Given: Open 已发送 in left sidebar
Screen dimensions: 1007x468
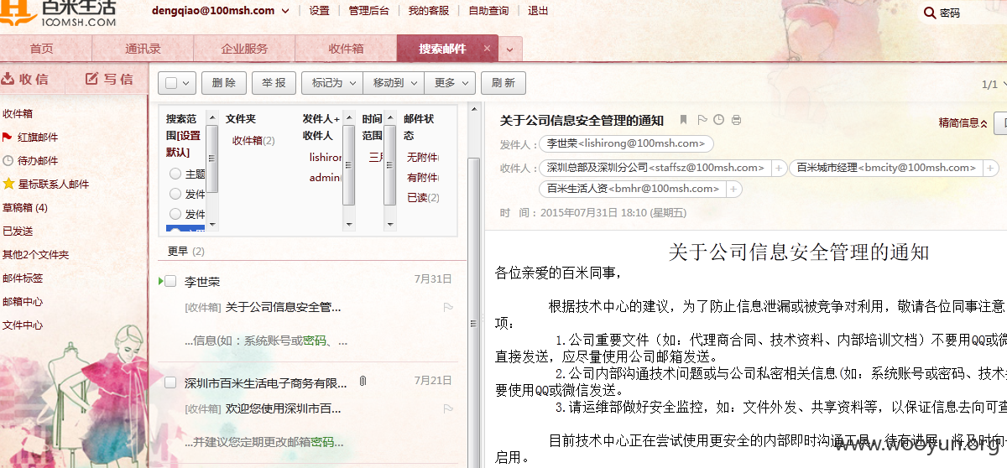Looking at the screenshot, I should (x=18, y=231).
